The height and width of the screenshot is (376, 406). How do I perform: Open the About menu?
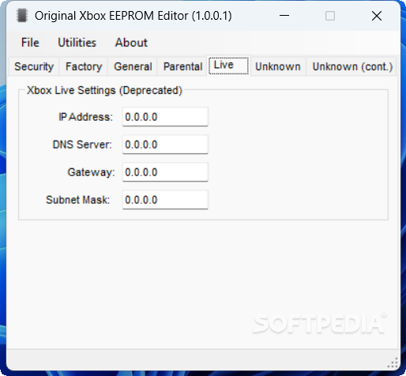(x=131, y=43)
